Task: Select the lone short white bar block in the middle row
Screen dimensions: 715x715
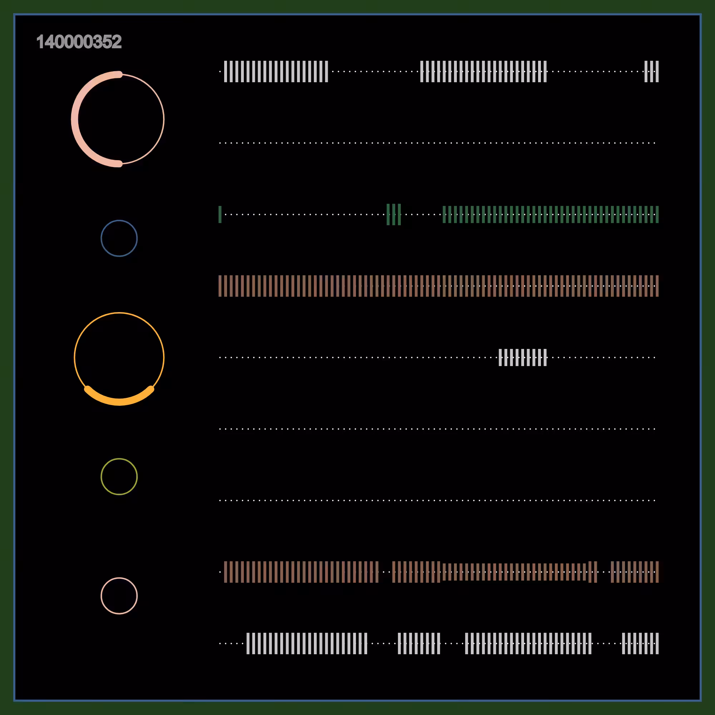Action: click(x=523, y=357)
